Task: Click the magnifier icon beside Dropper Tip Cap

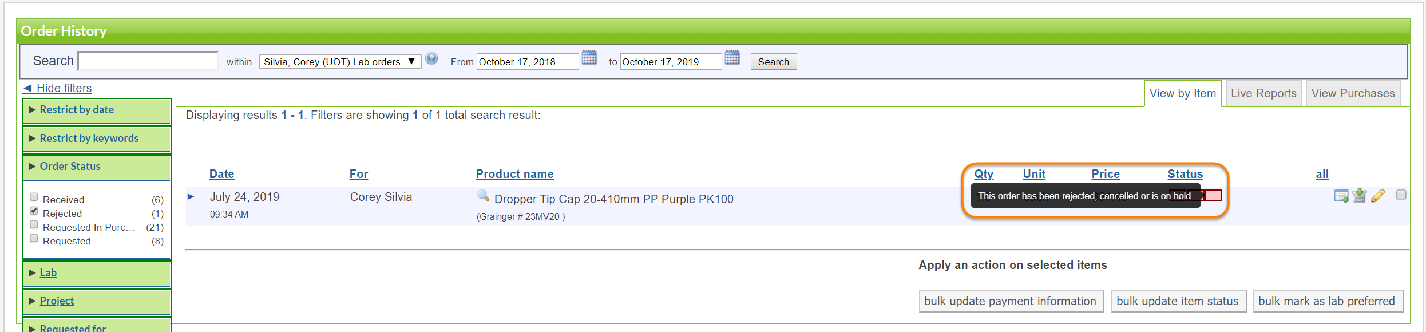Action: pos(484,196)
